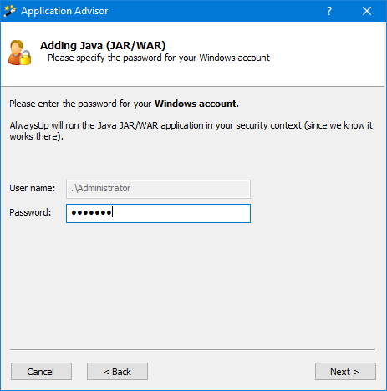Image resolution: width=387 pixels, height=391 pixels.
Task: Click the "User name:" label
Action: (33, 188)
